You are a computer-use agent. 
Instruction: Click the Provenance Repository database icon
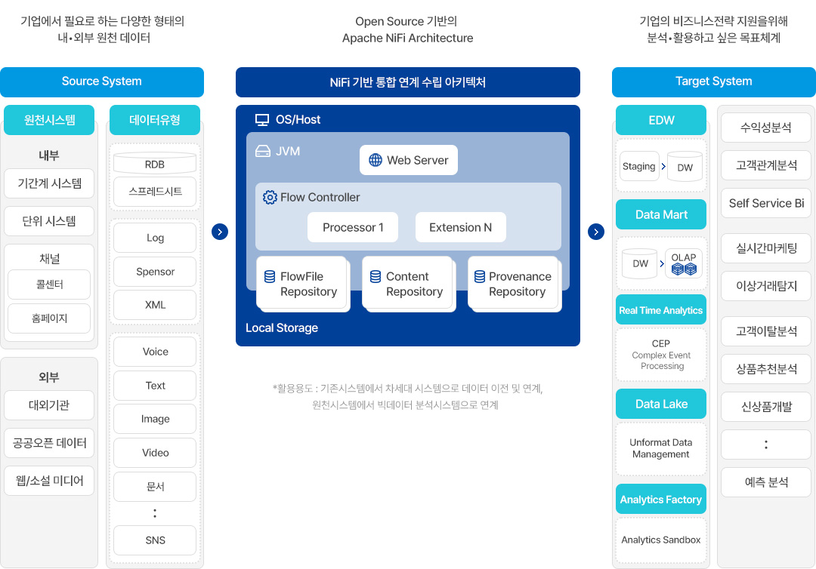(x=480, y=276)
